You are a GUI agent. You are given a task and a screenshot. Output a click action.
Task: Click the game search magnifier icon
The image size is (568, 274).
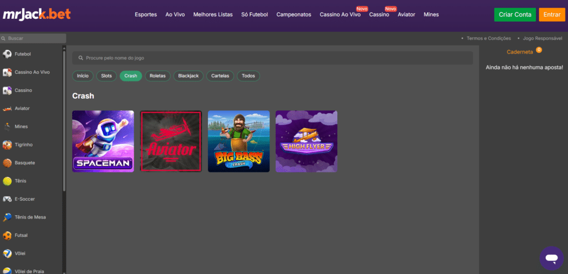pyautogui.click(x=81, y=58)
